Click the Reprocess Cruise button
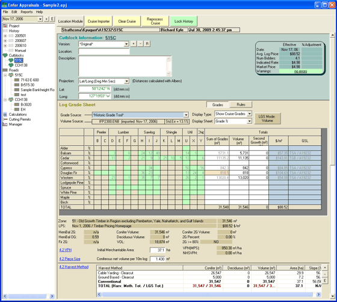337x302 pixels. click(155, 21)
